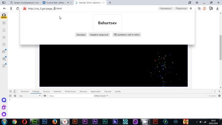
Task: Click the address bar URL field
Action: click(x=91, y=8)
